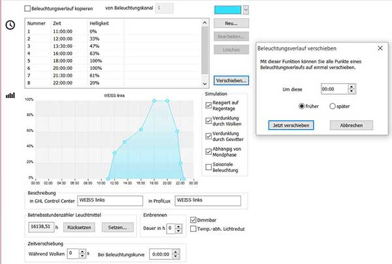Click the bar chart icon beside the graph
Viewport: 392px width, 264px height.
[10, 95]
